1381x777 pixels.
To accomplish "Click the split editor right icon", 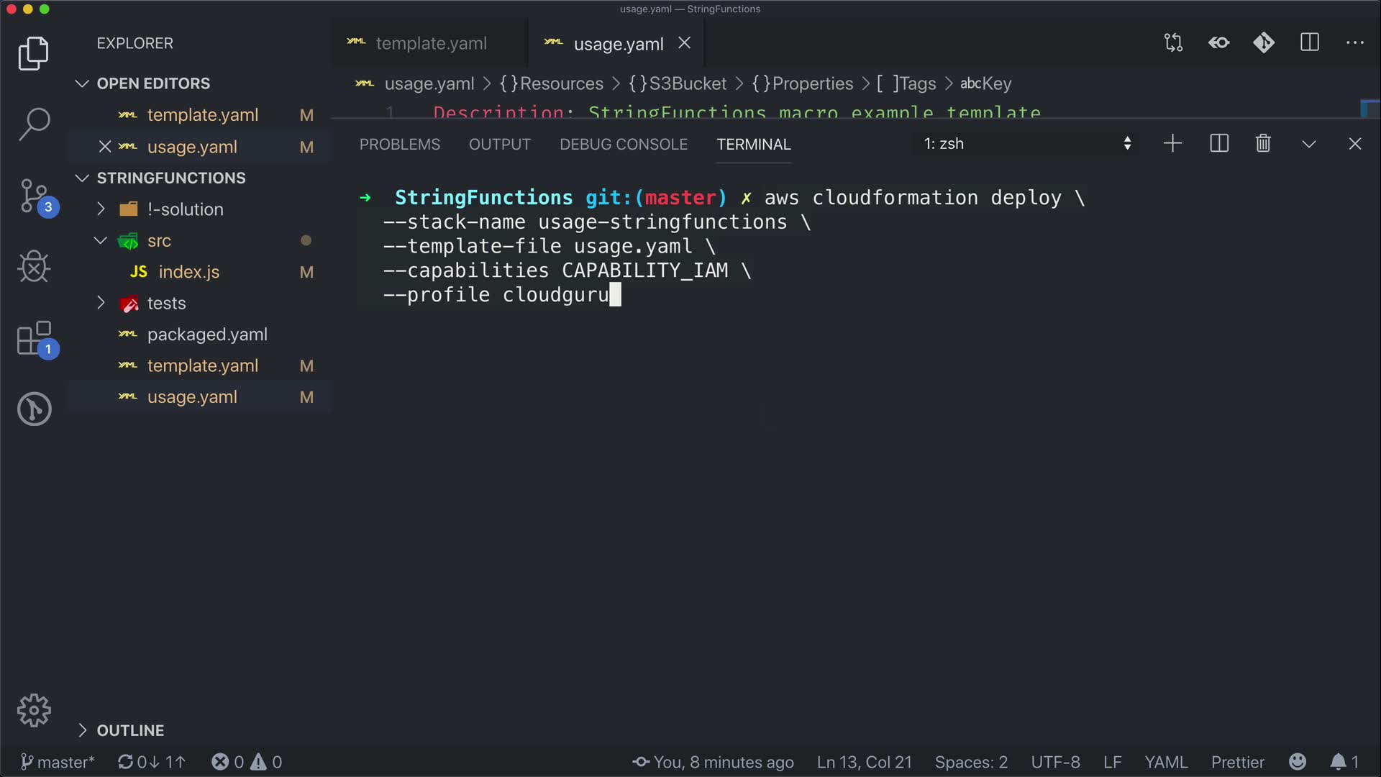I will pos(1310,43).
